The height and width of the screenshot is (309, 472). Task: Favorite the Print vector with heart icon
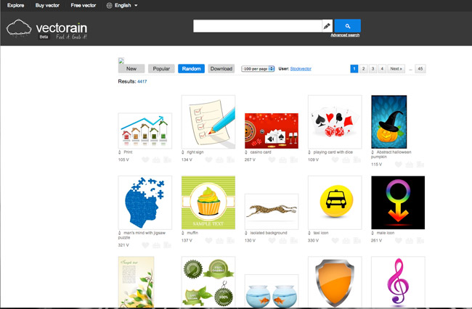[x=145, y=160]
